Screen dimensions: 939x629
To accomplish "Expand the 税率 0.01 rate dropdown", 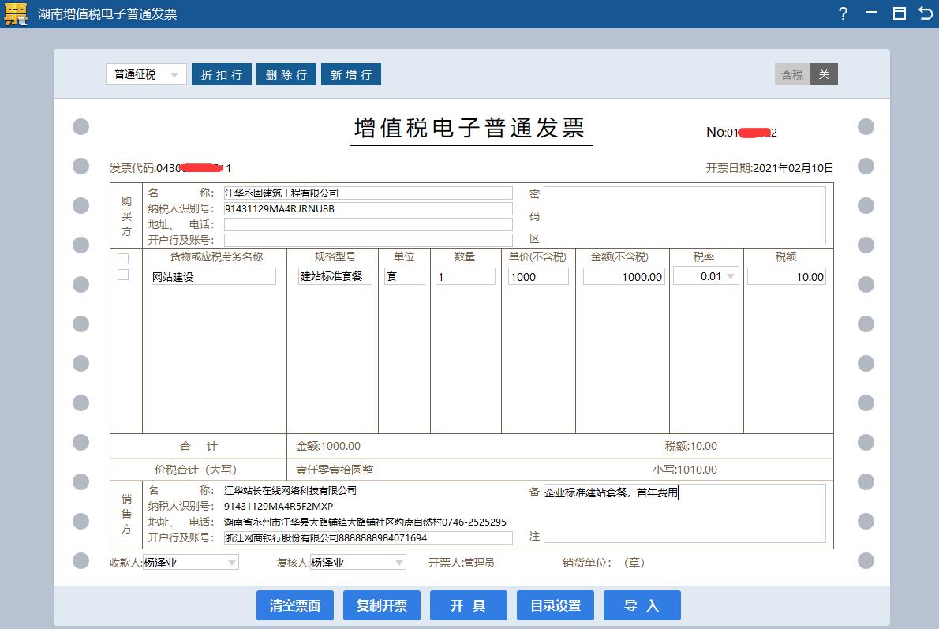I will pos(731,276).
